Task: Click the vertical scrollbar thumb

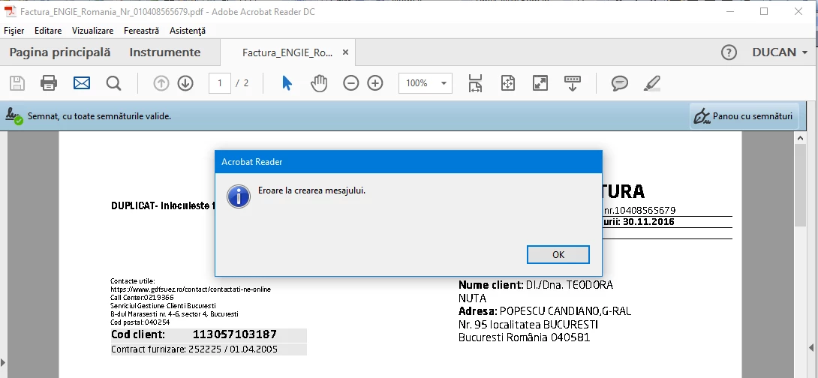Action: pos(800,185)
